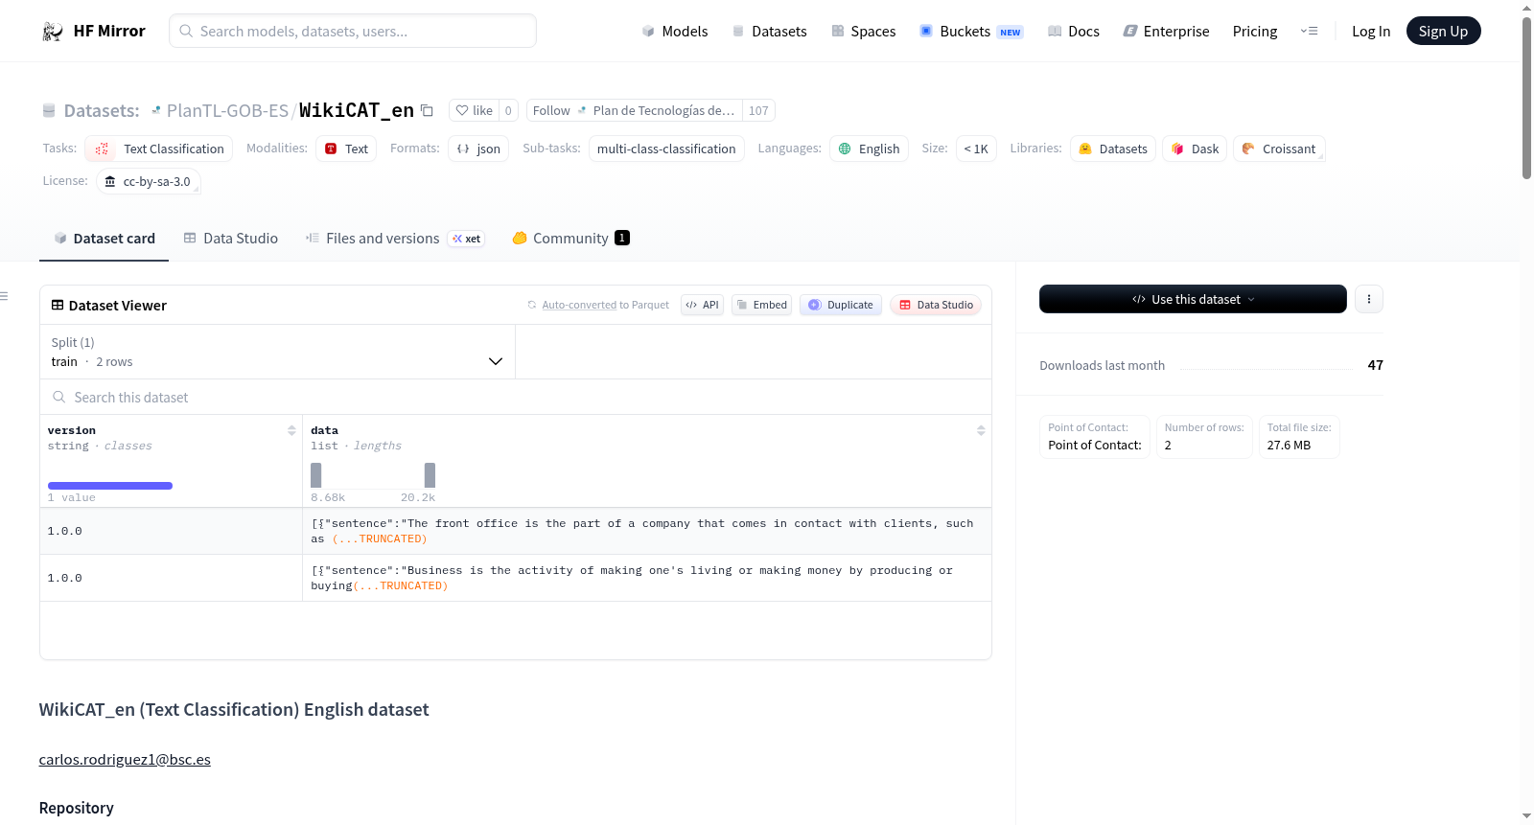This screenshot has width=1534, height=825.
Task: Click the Datasets: breadcrumb link
Action: [x=102, y=110]
